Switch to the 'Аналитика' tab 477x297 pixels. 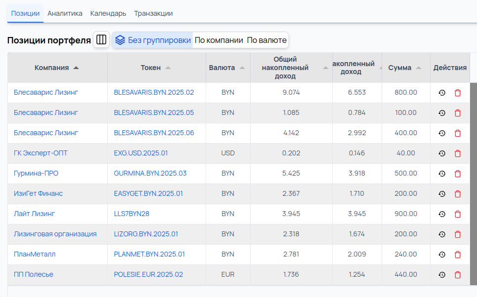(x=65, y=13)
